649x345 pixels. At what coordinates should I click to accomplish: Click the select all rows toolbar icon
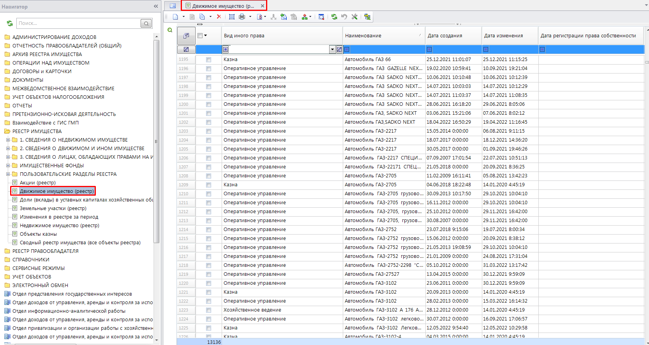click(232, 17)
